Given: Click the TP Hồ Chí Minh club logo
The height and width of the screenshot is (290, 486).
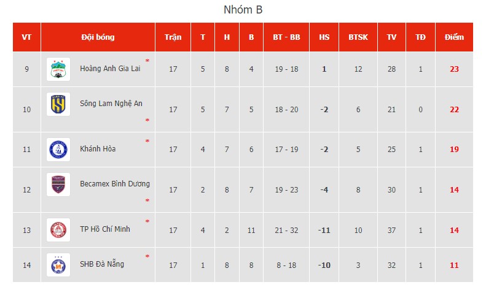Looking at the screenshot, I should pyautogui.click(x=58, y=230).
